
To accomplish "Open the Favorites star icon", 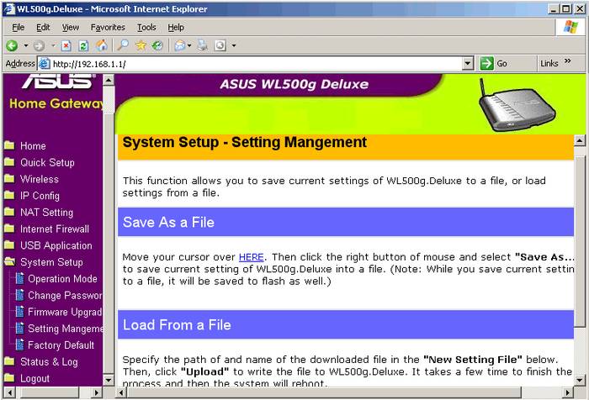I will (141, 45).
